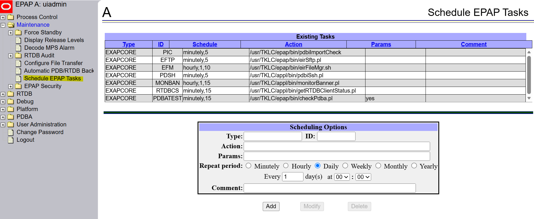The image size is (534, 219).
Task: Click the Decode MPS Alarm document icon
Action: click(19, 48)
